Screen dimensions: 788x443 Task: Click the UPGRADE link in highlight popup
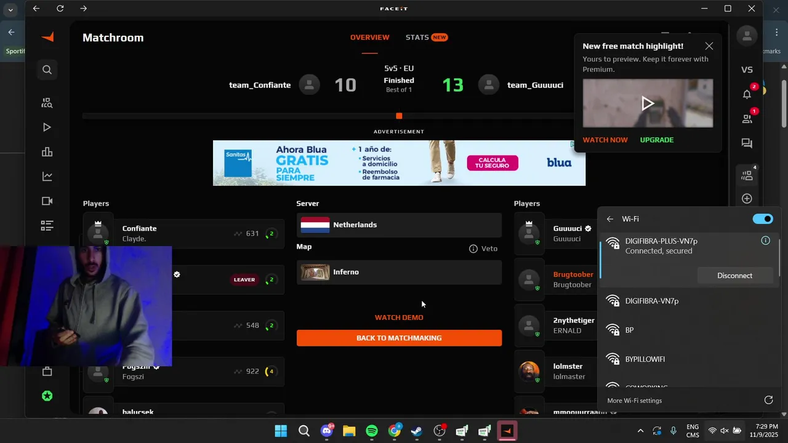coord(657,140)
